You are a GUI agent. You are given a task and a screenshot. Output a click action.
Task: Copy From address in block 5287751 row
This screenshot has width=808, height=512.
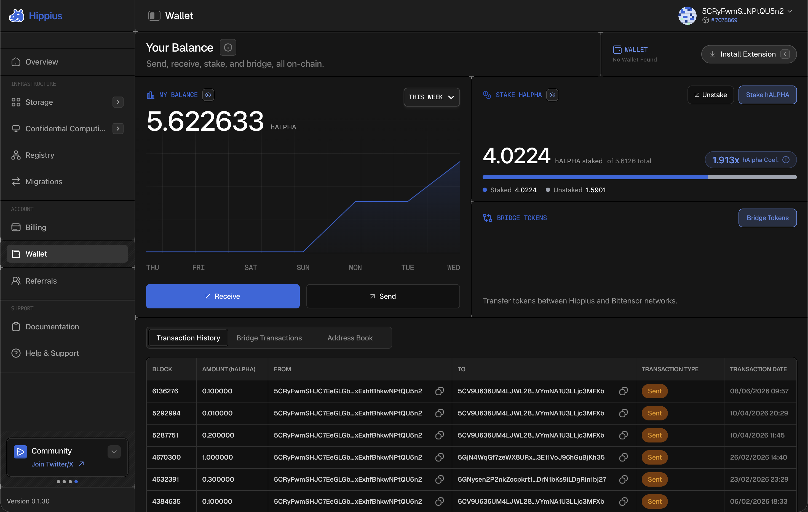click(439, 435)
